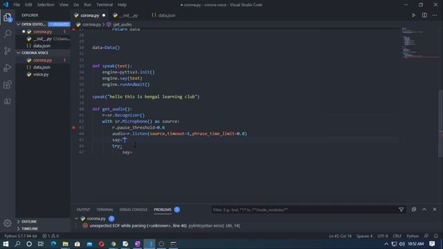Open the Action Center notification icon

pos(432,244)
